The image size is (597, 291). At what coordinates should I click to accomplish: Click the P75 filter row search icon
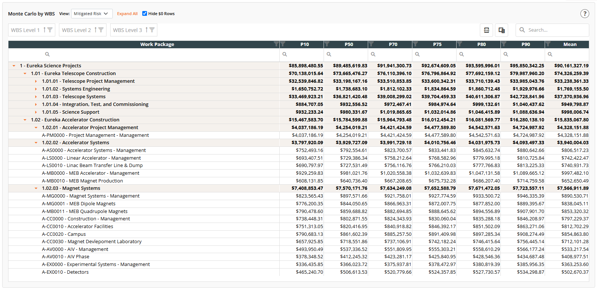tap(417, 54)
